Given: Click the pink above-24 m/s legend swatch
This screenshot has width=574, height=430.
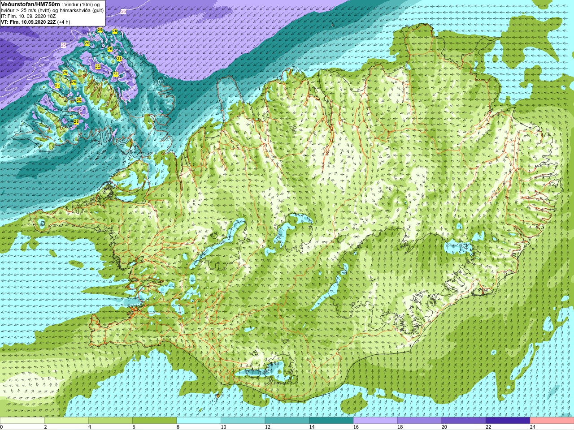Looking at the screenshot, I should coord(552,421).
